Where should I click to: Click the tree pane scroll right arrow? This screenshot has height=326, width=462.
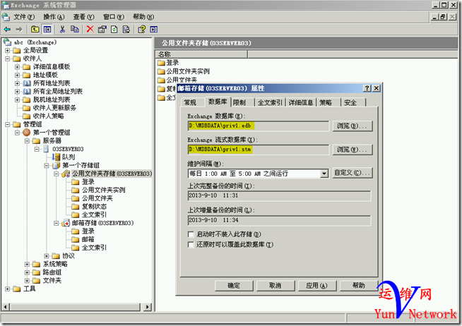coord(148,307)
